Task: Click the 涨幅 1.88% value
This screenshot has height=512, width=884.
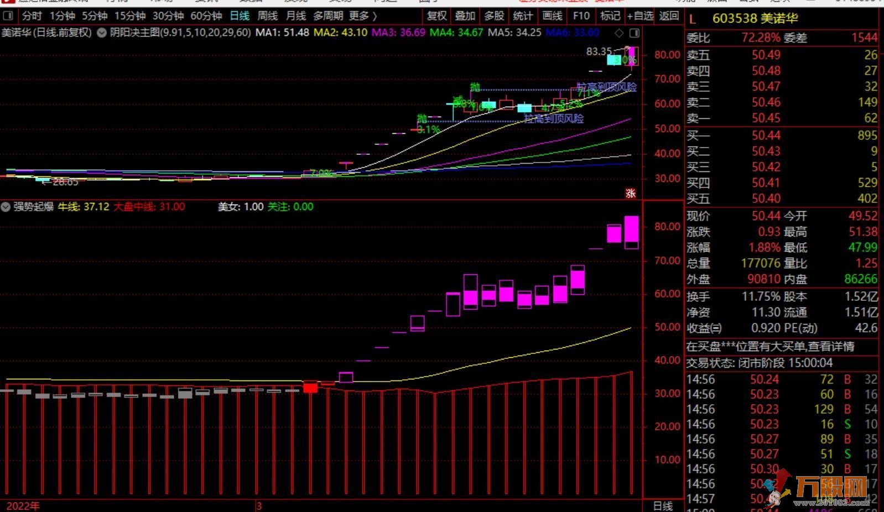Action: point(765,248)
